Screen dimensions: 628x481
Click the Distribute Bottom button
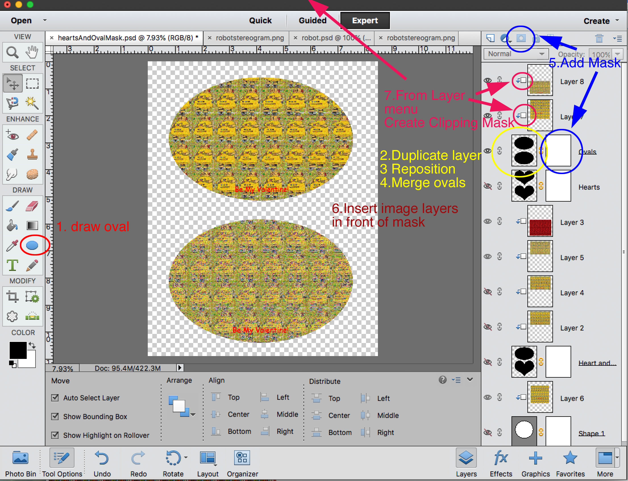pyautogui.click(x=317, y=432)
